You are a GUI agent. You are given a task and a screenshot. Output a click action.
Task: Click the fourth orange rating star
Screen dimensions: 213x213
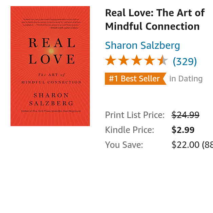click(x=149, y=61)
